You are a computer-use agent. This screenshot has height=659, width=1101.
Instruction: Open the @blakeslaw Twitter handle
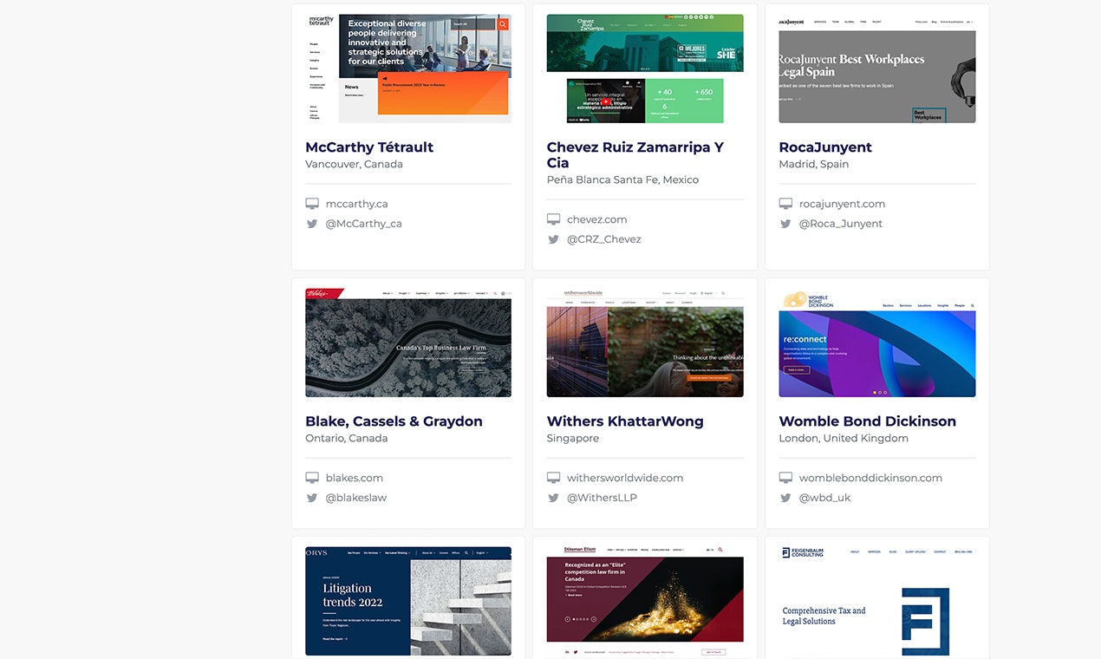[x=355, y=498]
